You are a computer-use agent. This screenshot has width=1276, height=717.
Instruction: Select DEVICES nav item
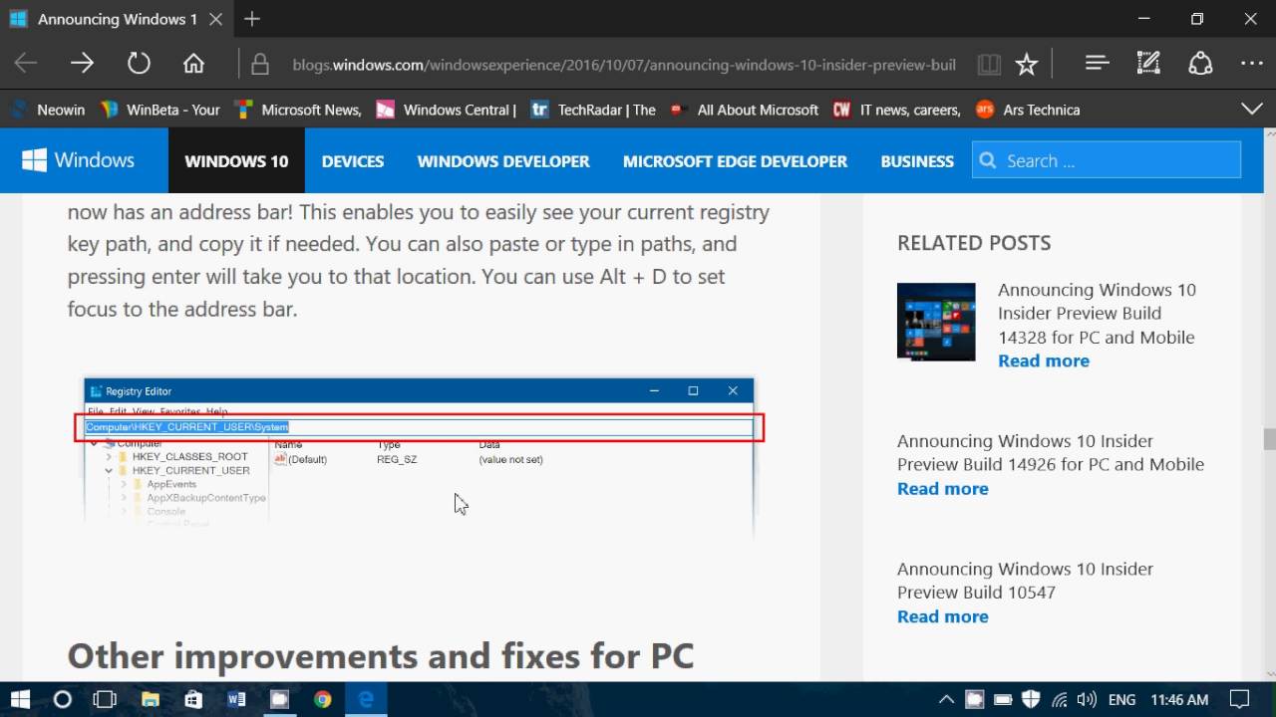pyautogui.click(x=353, y=161)
